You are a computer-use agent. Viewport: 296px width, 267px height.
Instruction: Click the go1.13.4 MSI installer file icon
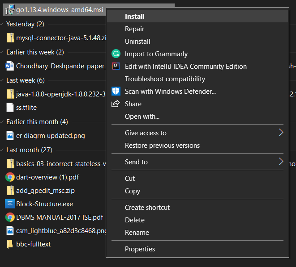coord(9,10)
